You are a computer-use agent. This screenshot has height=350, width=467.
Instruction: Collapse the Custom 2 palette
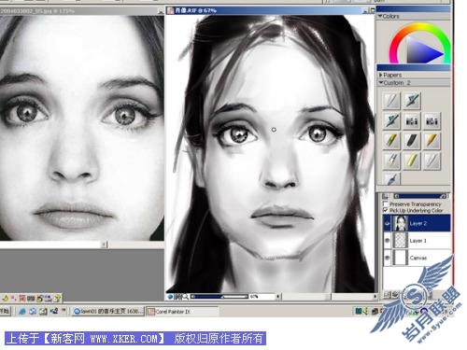pyautogui.click(x=381, y=83)
